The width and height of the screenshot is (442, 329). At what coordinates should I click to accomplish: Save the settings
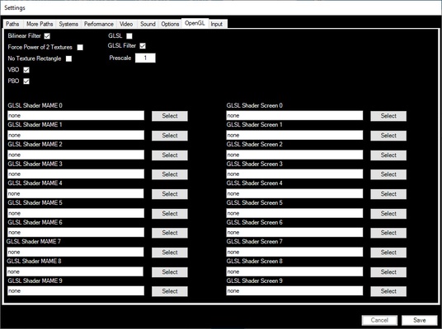pos(420,320)
